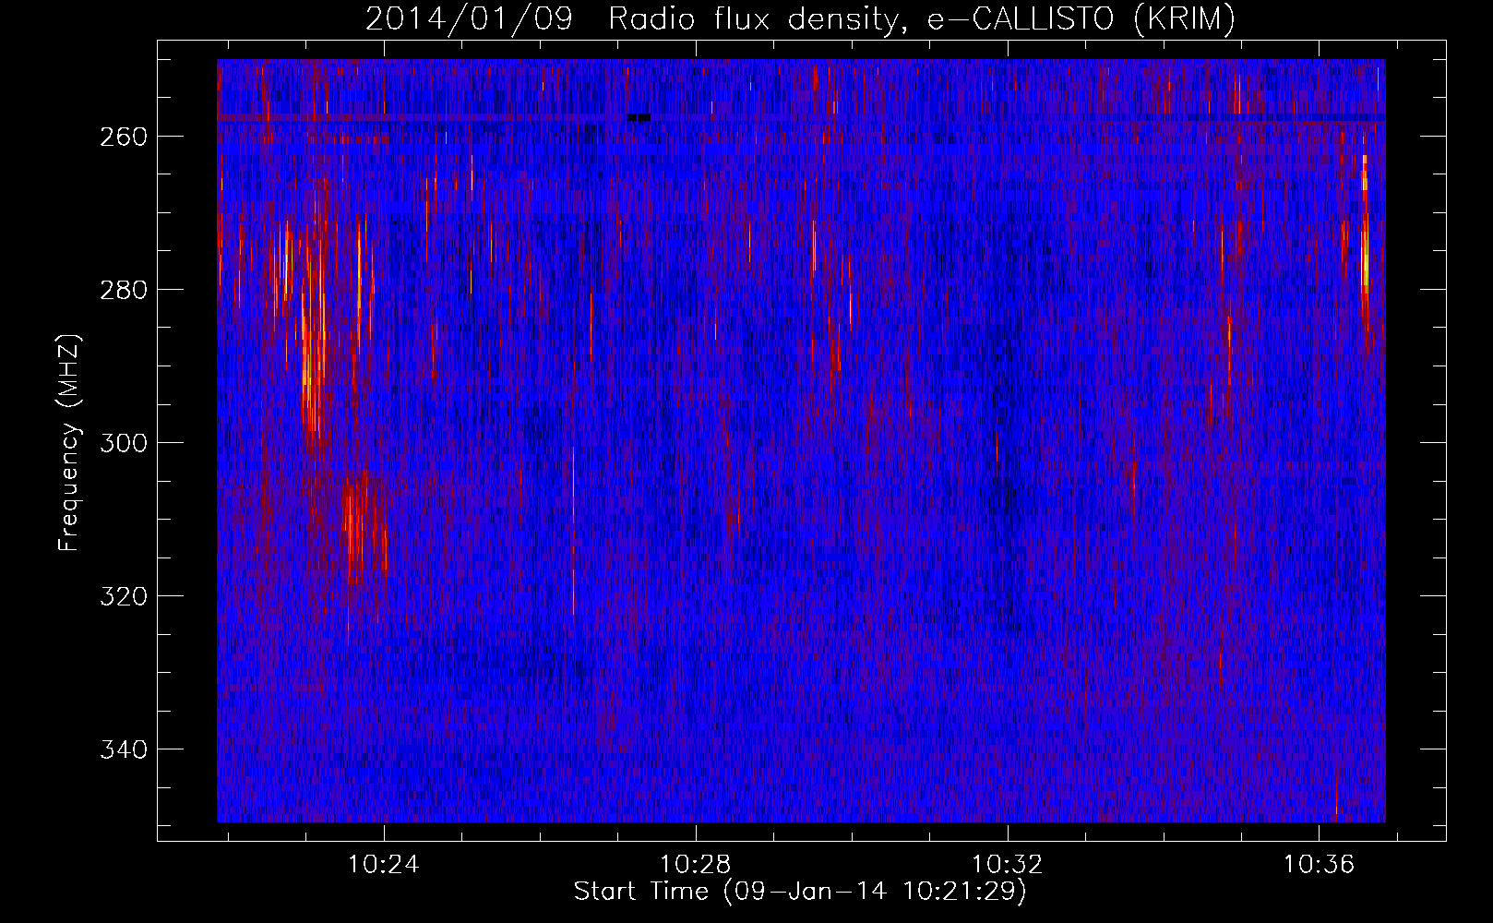Viewport: 1493px width, 923px height.
Task: Click the 10:36 time tick label
Action: pyautogui.click(x=1320, y=865)
